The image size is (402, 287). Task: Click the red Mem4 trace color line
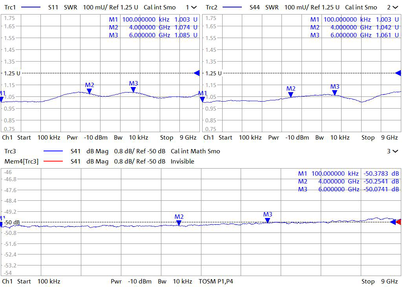point(53,162)
